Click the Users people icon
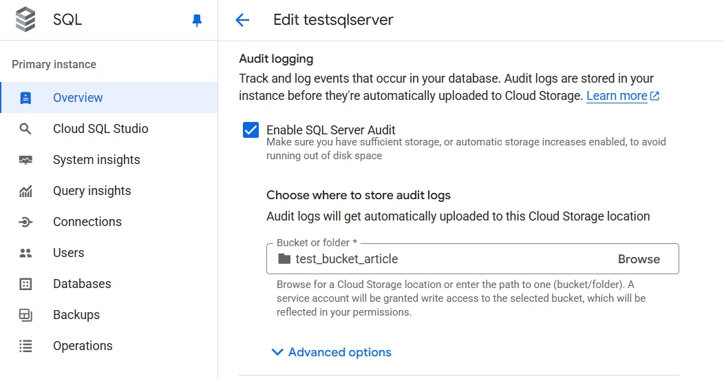724x379 pixels. (x=25, y=253)
